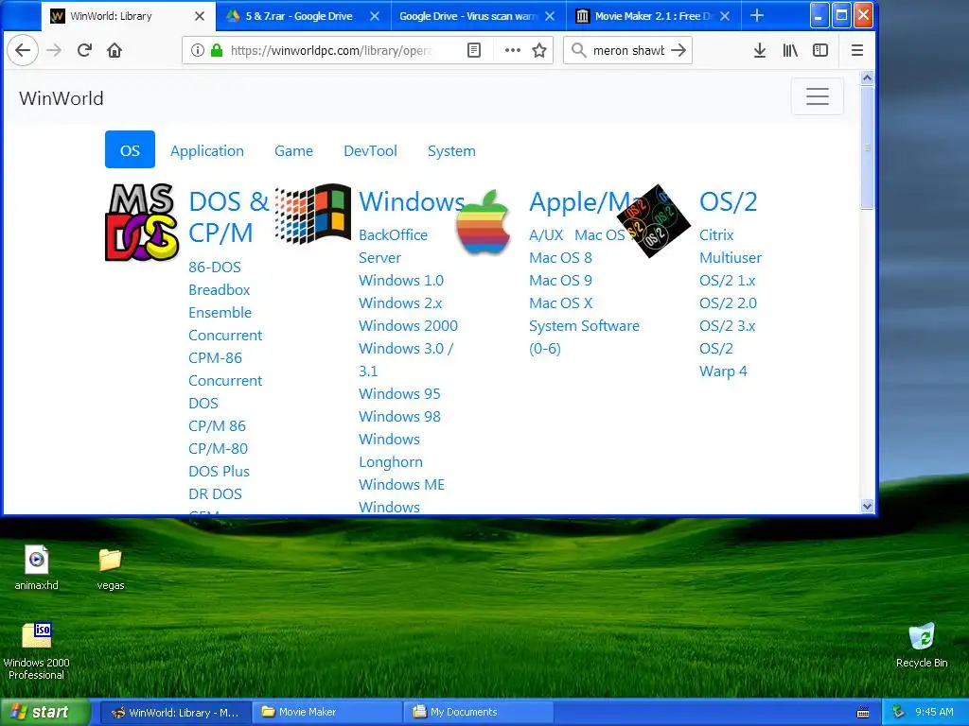Reload the current page
Image resolution: width=969 pixels, height=726 pixels.
[x=84, y=50]
